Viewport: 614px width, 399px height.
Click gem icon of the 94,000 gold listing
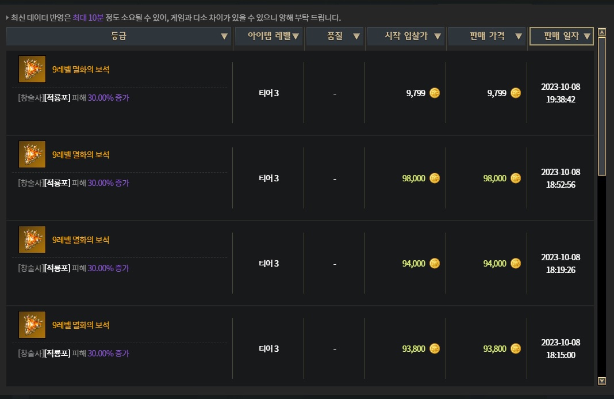(x=32, y=240)
